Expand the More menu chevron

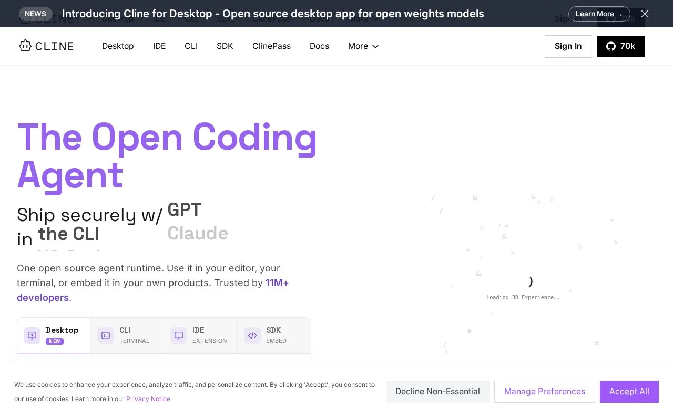coord(375,46)
